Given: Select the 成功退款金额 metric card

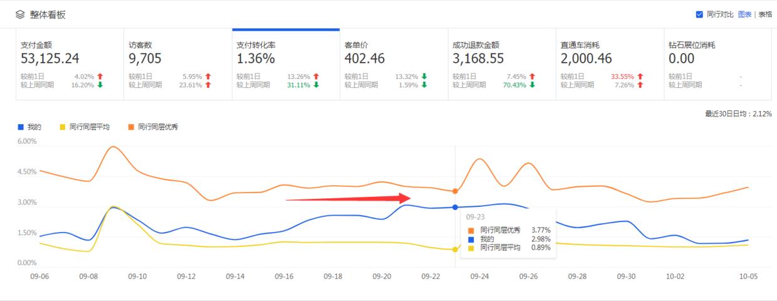Looking at the screenshot, I should 502,65.
